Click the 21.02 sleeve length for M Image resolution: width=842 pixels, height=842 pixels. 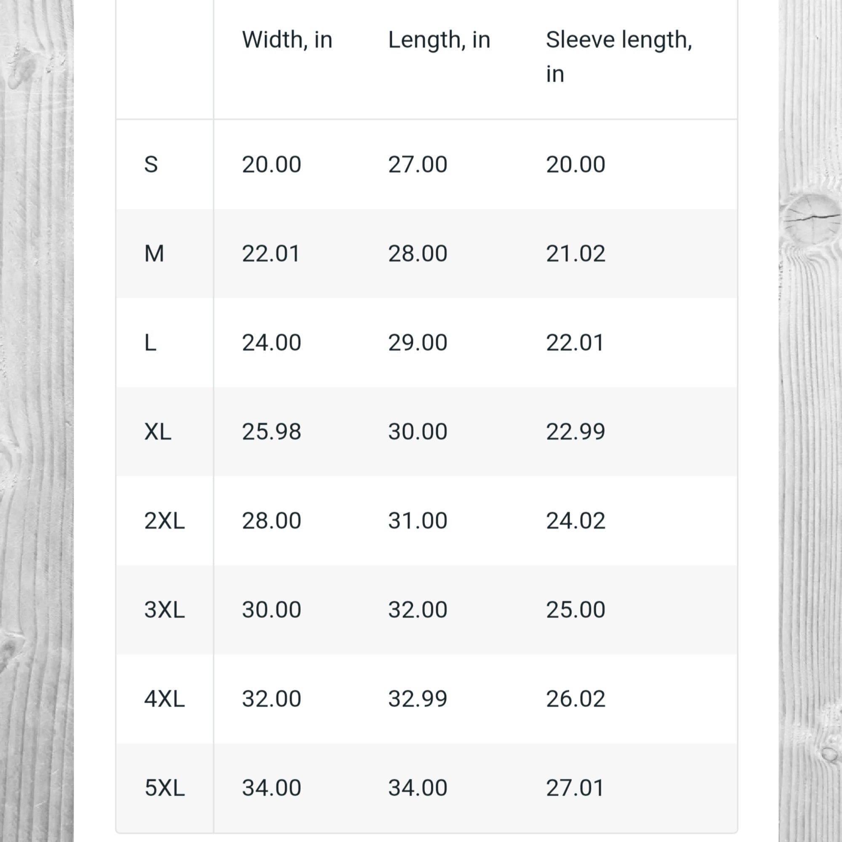tap(576, 253)
